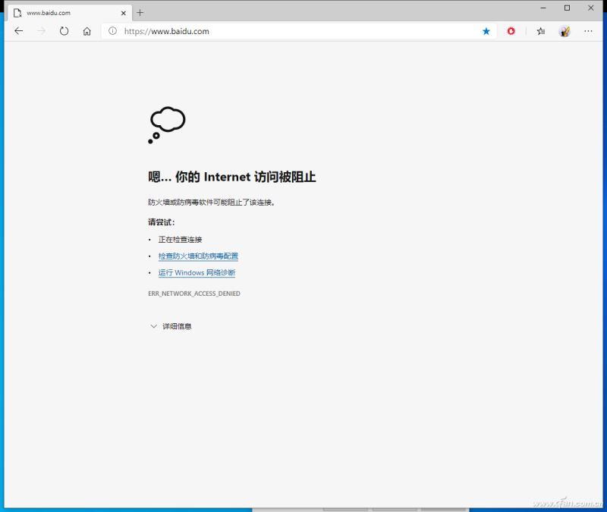Click the forward navigation arrow
607x512 pixels.
pyautogui.click(x=39, y=31)
